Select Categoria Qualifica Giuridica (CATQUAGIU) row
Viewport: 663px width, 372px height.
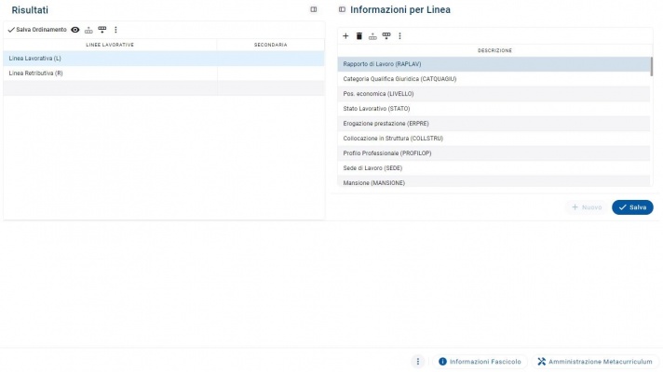494,79
